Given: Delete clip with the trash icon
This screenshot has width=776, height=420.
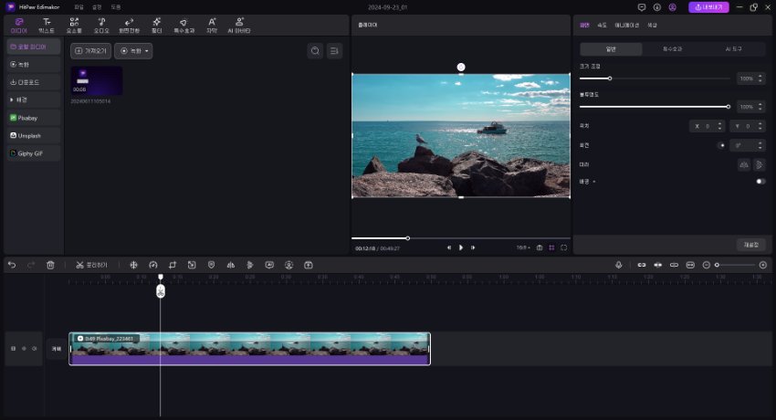Looking at the screenshot, I should pos(50,265).
